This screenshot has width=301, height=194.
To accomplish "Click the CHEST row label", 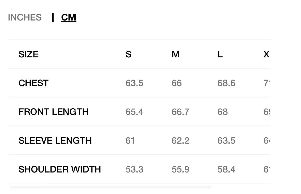I will [x=33, y=83].
